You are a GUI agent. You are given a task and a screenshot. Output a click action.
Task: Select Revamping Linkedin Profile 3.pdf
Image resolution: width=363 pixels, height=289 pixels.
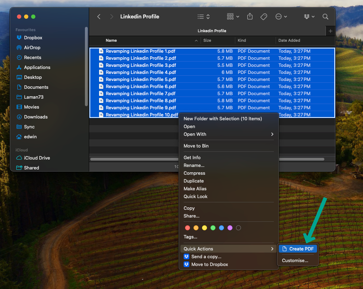tap(212, 65)
